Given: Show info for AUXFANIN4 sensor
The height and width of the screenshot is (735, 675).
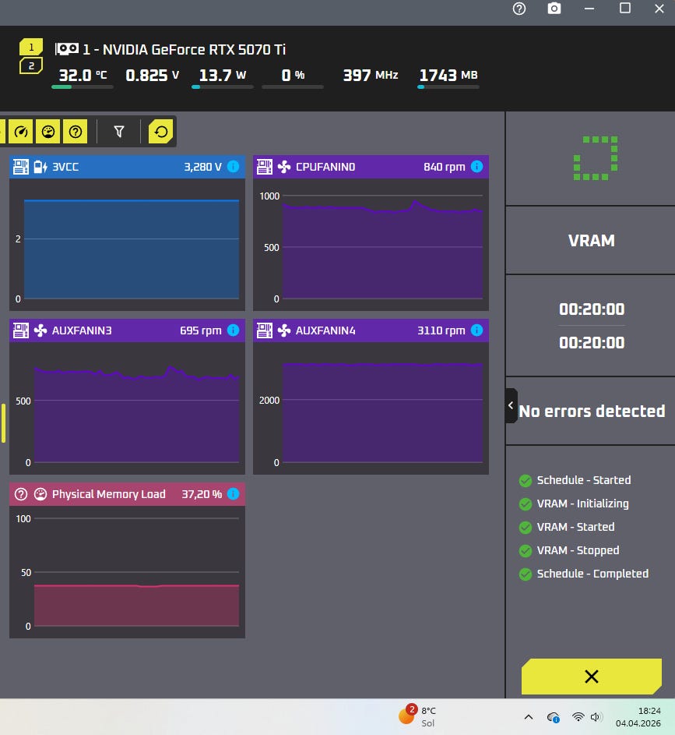Looking at the screenshot, I should [476, 330].
